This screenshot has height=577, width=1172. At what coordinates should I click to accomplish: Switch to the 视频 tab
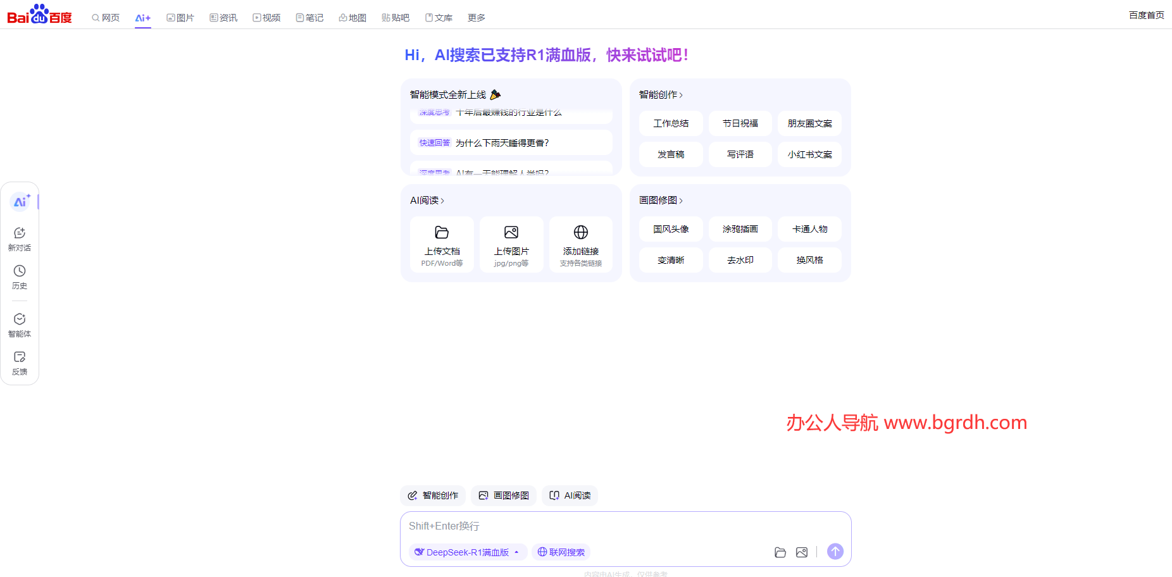click(266, 18)
